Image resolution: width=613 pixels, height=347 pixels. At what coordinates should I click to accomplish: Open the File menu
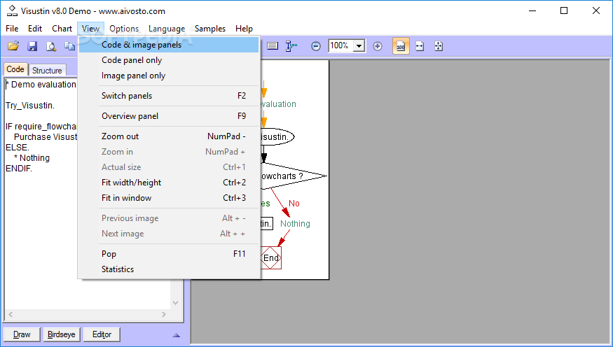click(x=12, y=29)
